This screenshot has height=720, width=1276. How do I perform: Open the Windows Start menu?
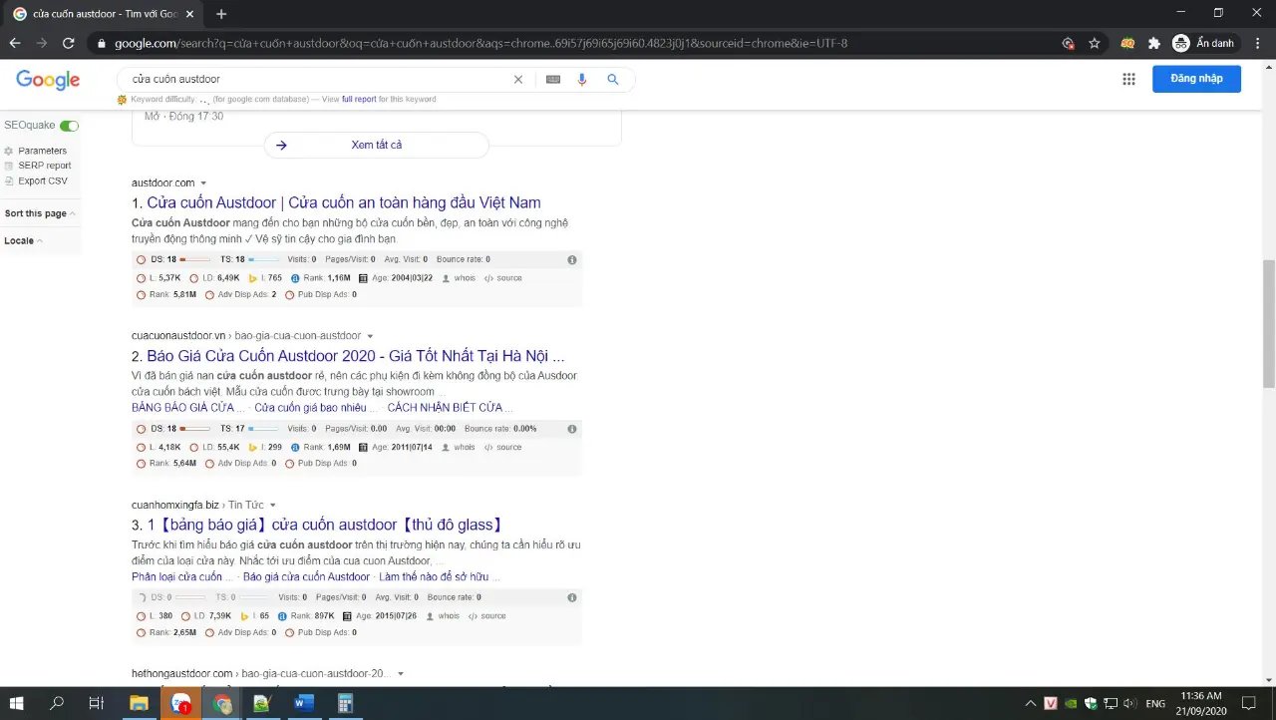(x=16, y=703)
